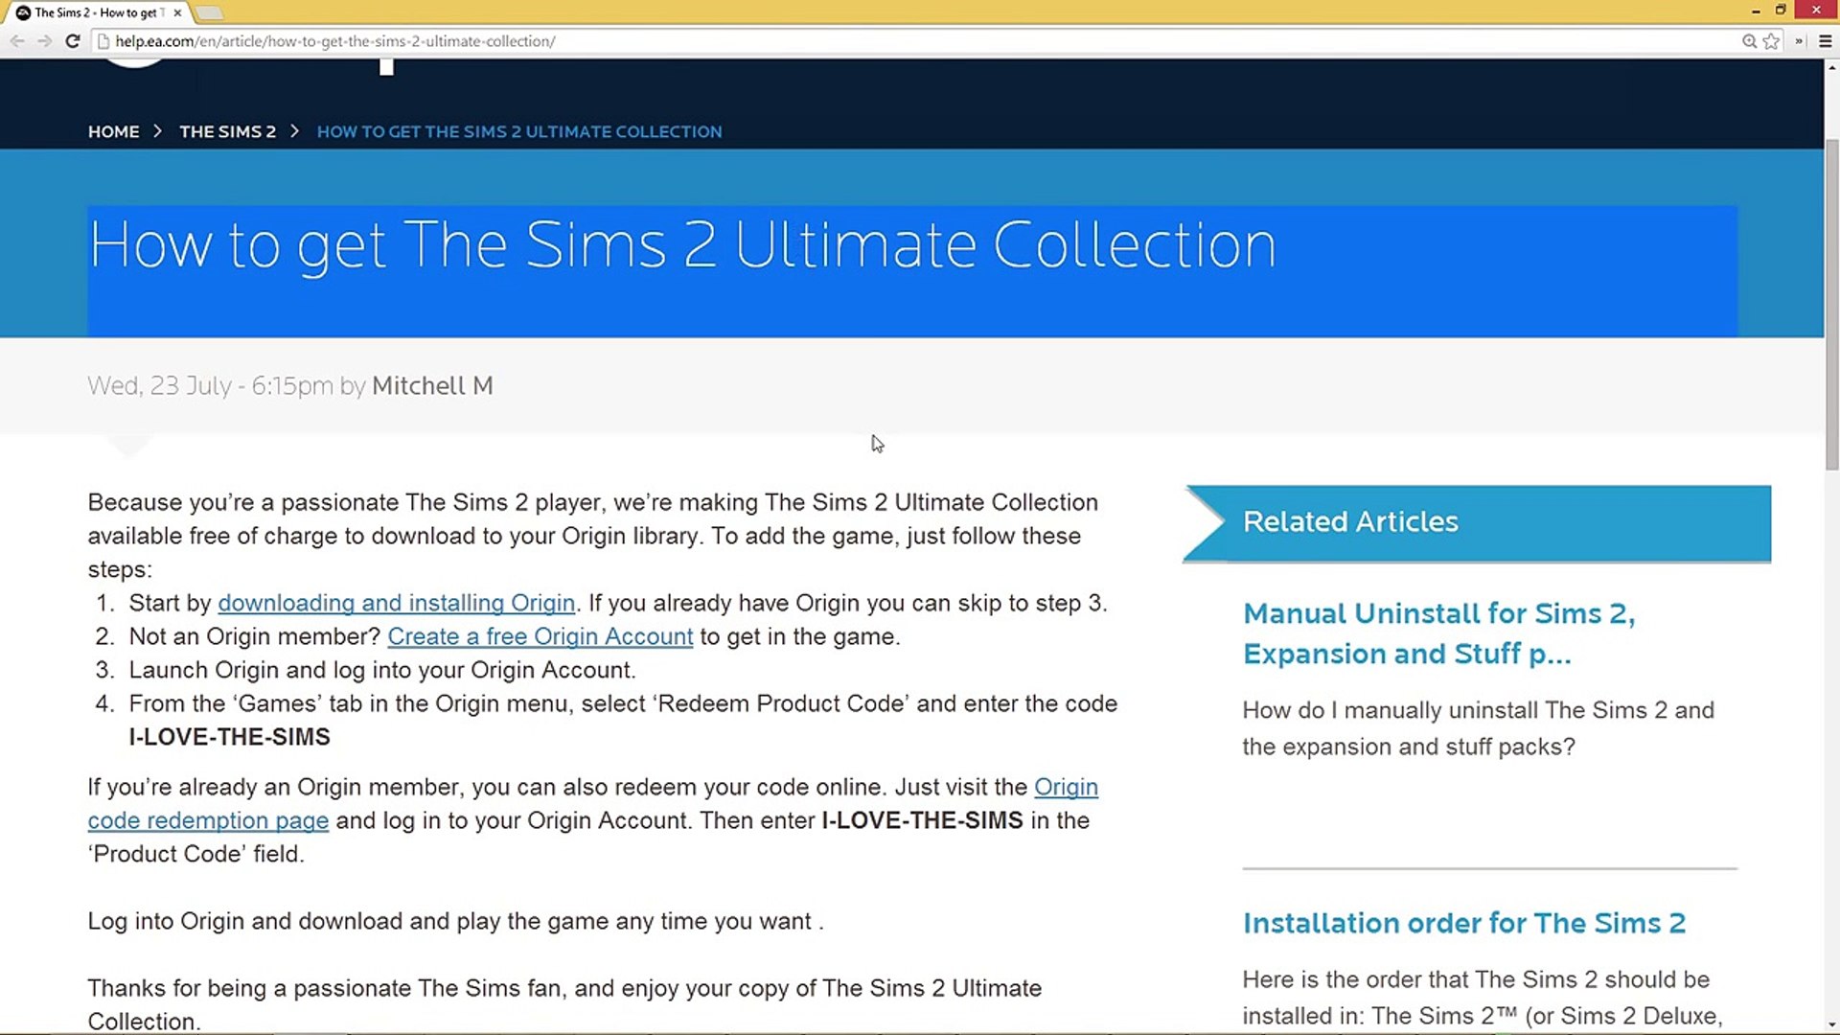Click the page icon in the address bar
Image resolution: width=1840 pixels, height=1035 pixels.
(x=103, y=41)
